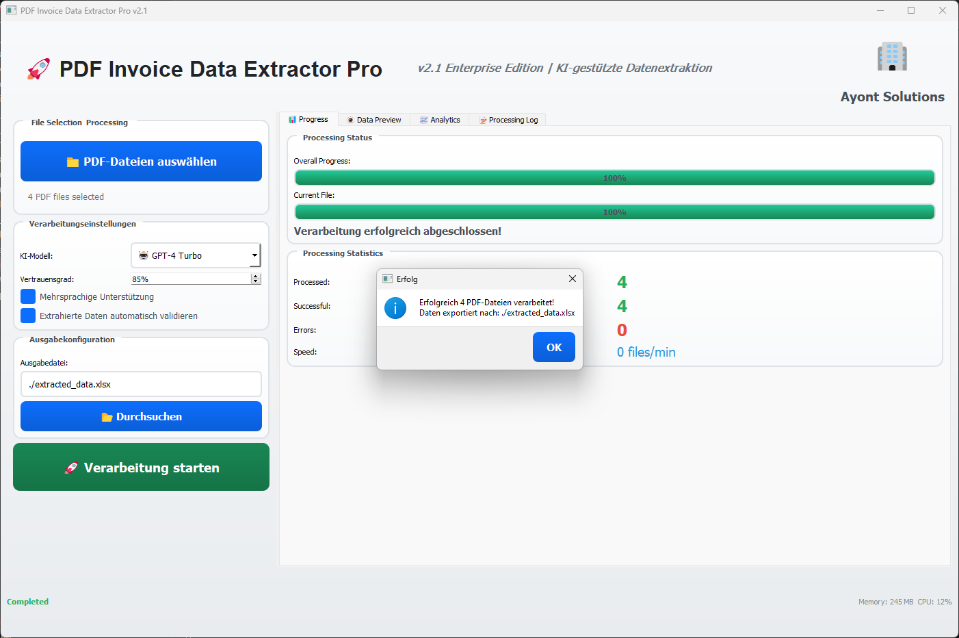
Task: Open the Analytics tab
Action: (440, 120)
